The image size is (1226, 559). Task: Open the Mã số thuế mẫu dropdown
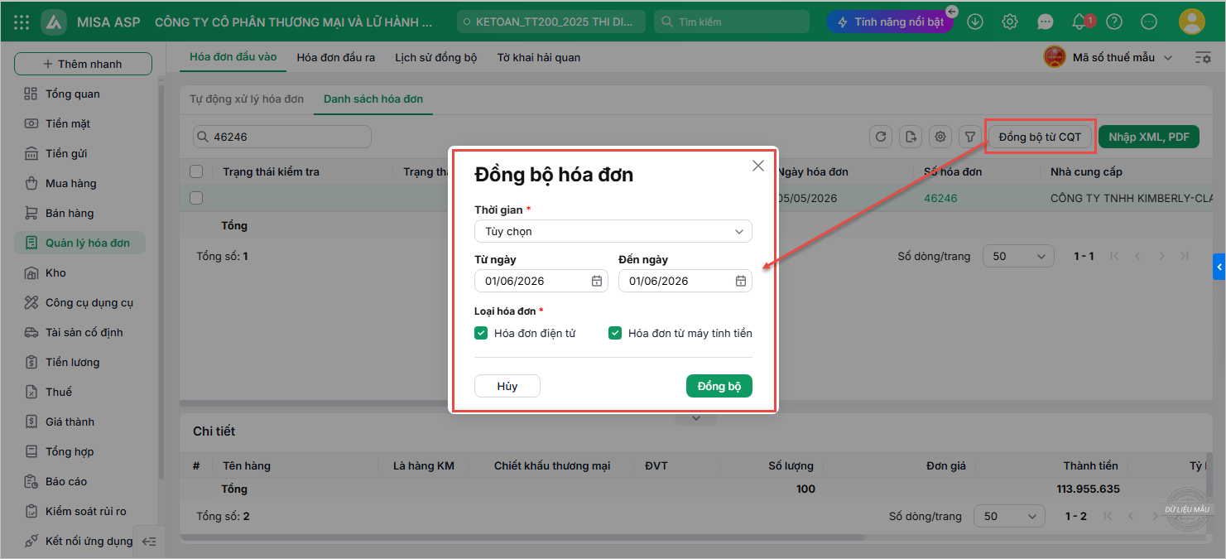(1109, 57)
